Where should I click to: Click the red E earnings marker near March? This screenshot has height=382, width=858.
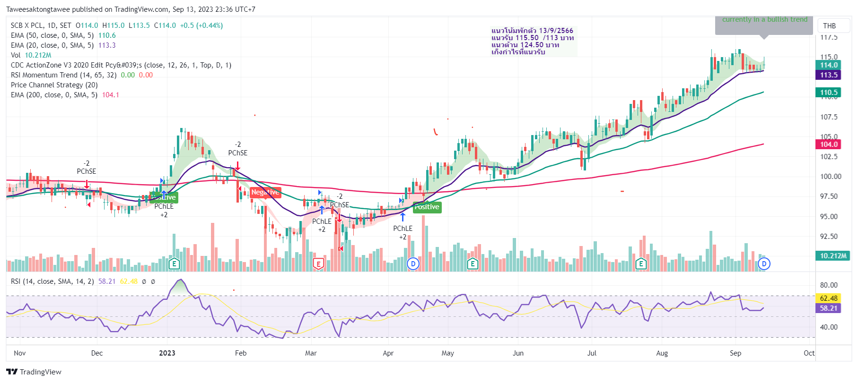[x=318, y=263]
